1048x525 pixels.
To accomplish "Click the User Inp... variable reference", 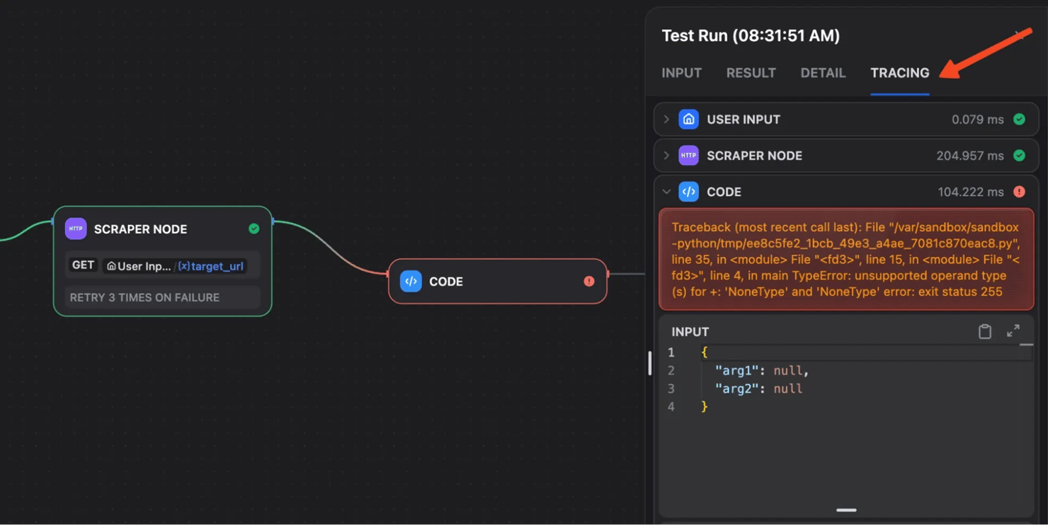I will coord(139,266).
